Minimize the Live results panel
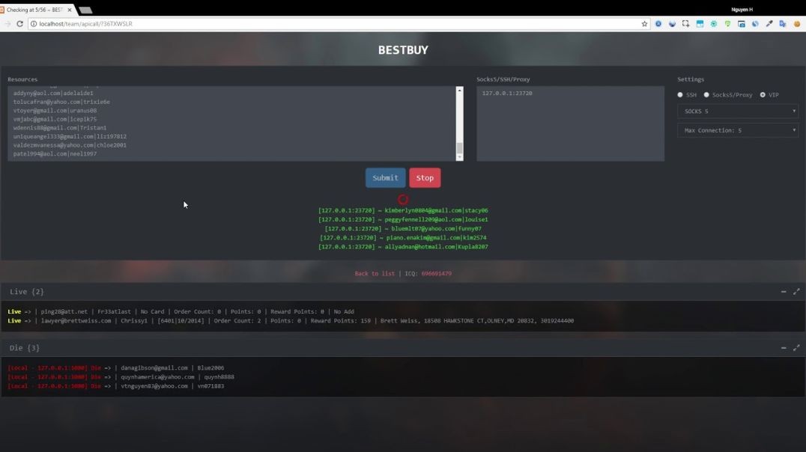Image resolution: width=806 pixels, height=452 pixels. 784,292
